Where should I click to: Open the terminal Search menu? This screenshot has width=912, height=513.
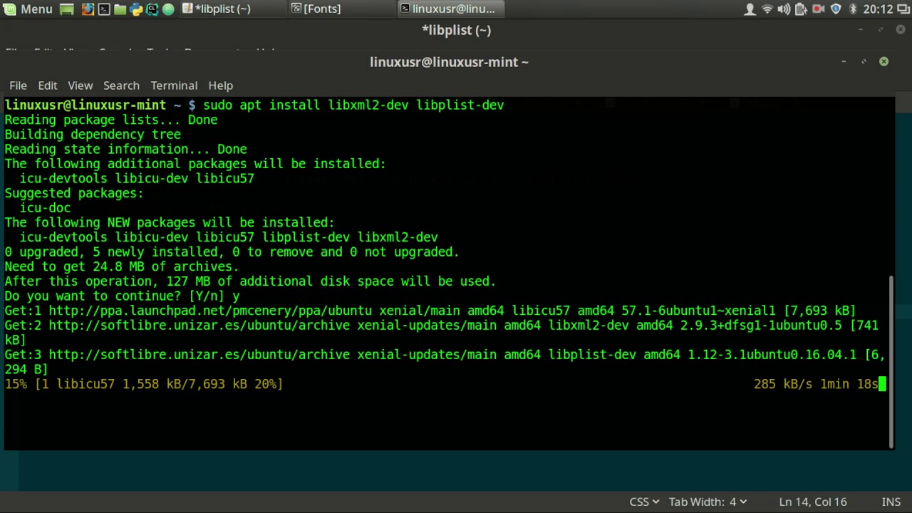[x=121, y=85]
